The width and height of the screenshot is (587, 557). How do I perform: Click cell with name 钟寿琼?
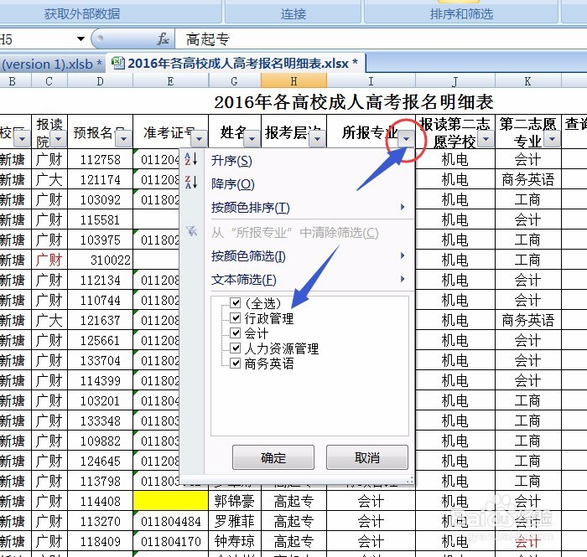coord(234,541)
